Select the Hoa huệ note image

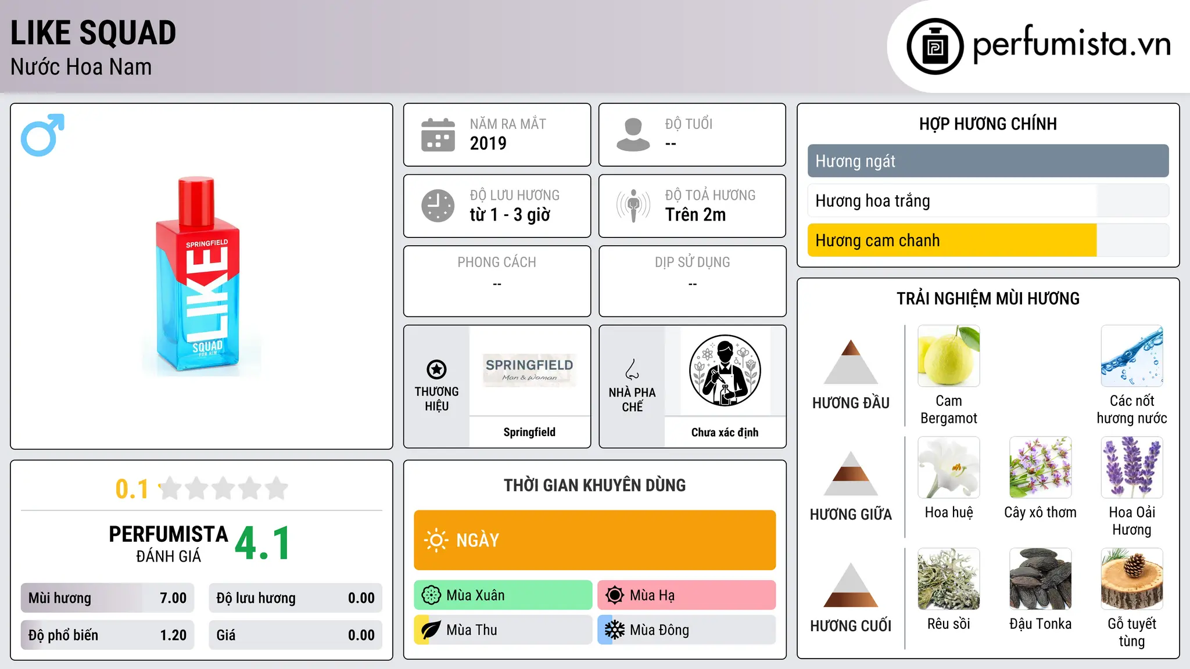click(x=949, y=467)
